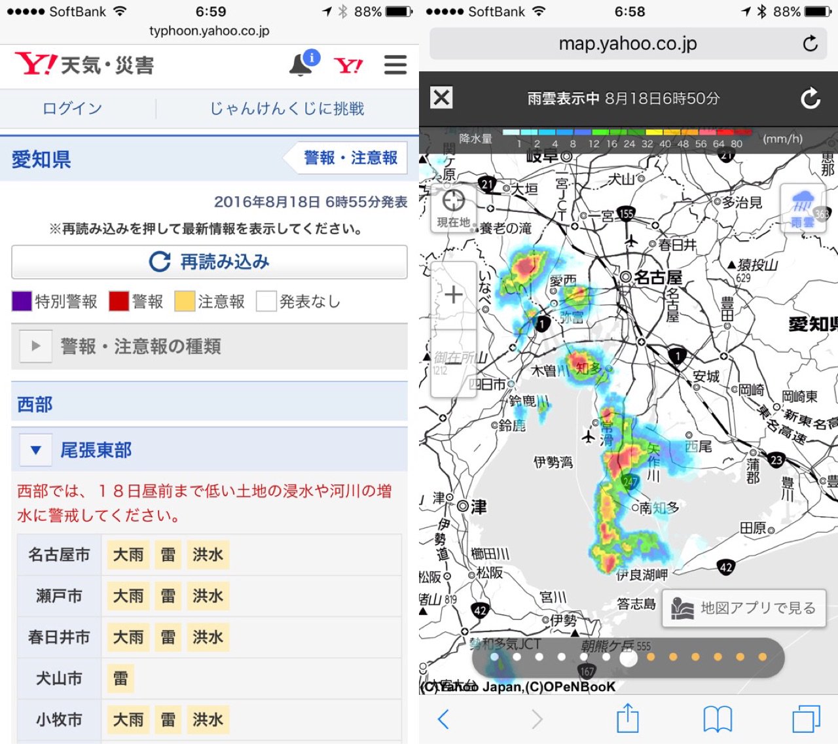Zoom in the map with plus button
The height and width of the screenshot is (744, 838).
coord(454,295)
